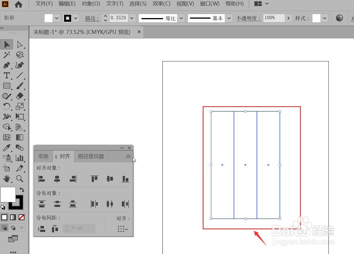
Task: Select the Symbol Sprayer tool
Action: click(7, 158)
